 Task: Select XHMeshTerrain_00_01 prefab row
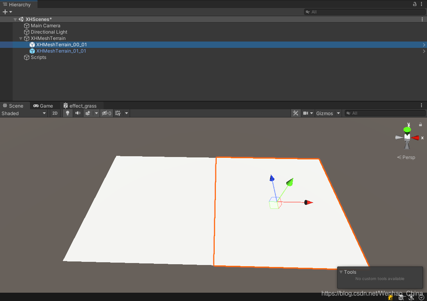tap(213, 45)
